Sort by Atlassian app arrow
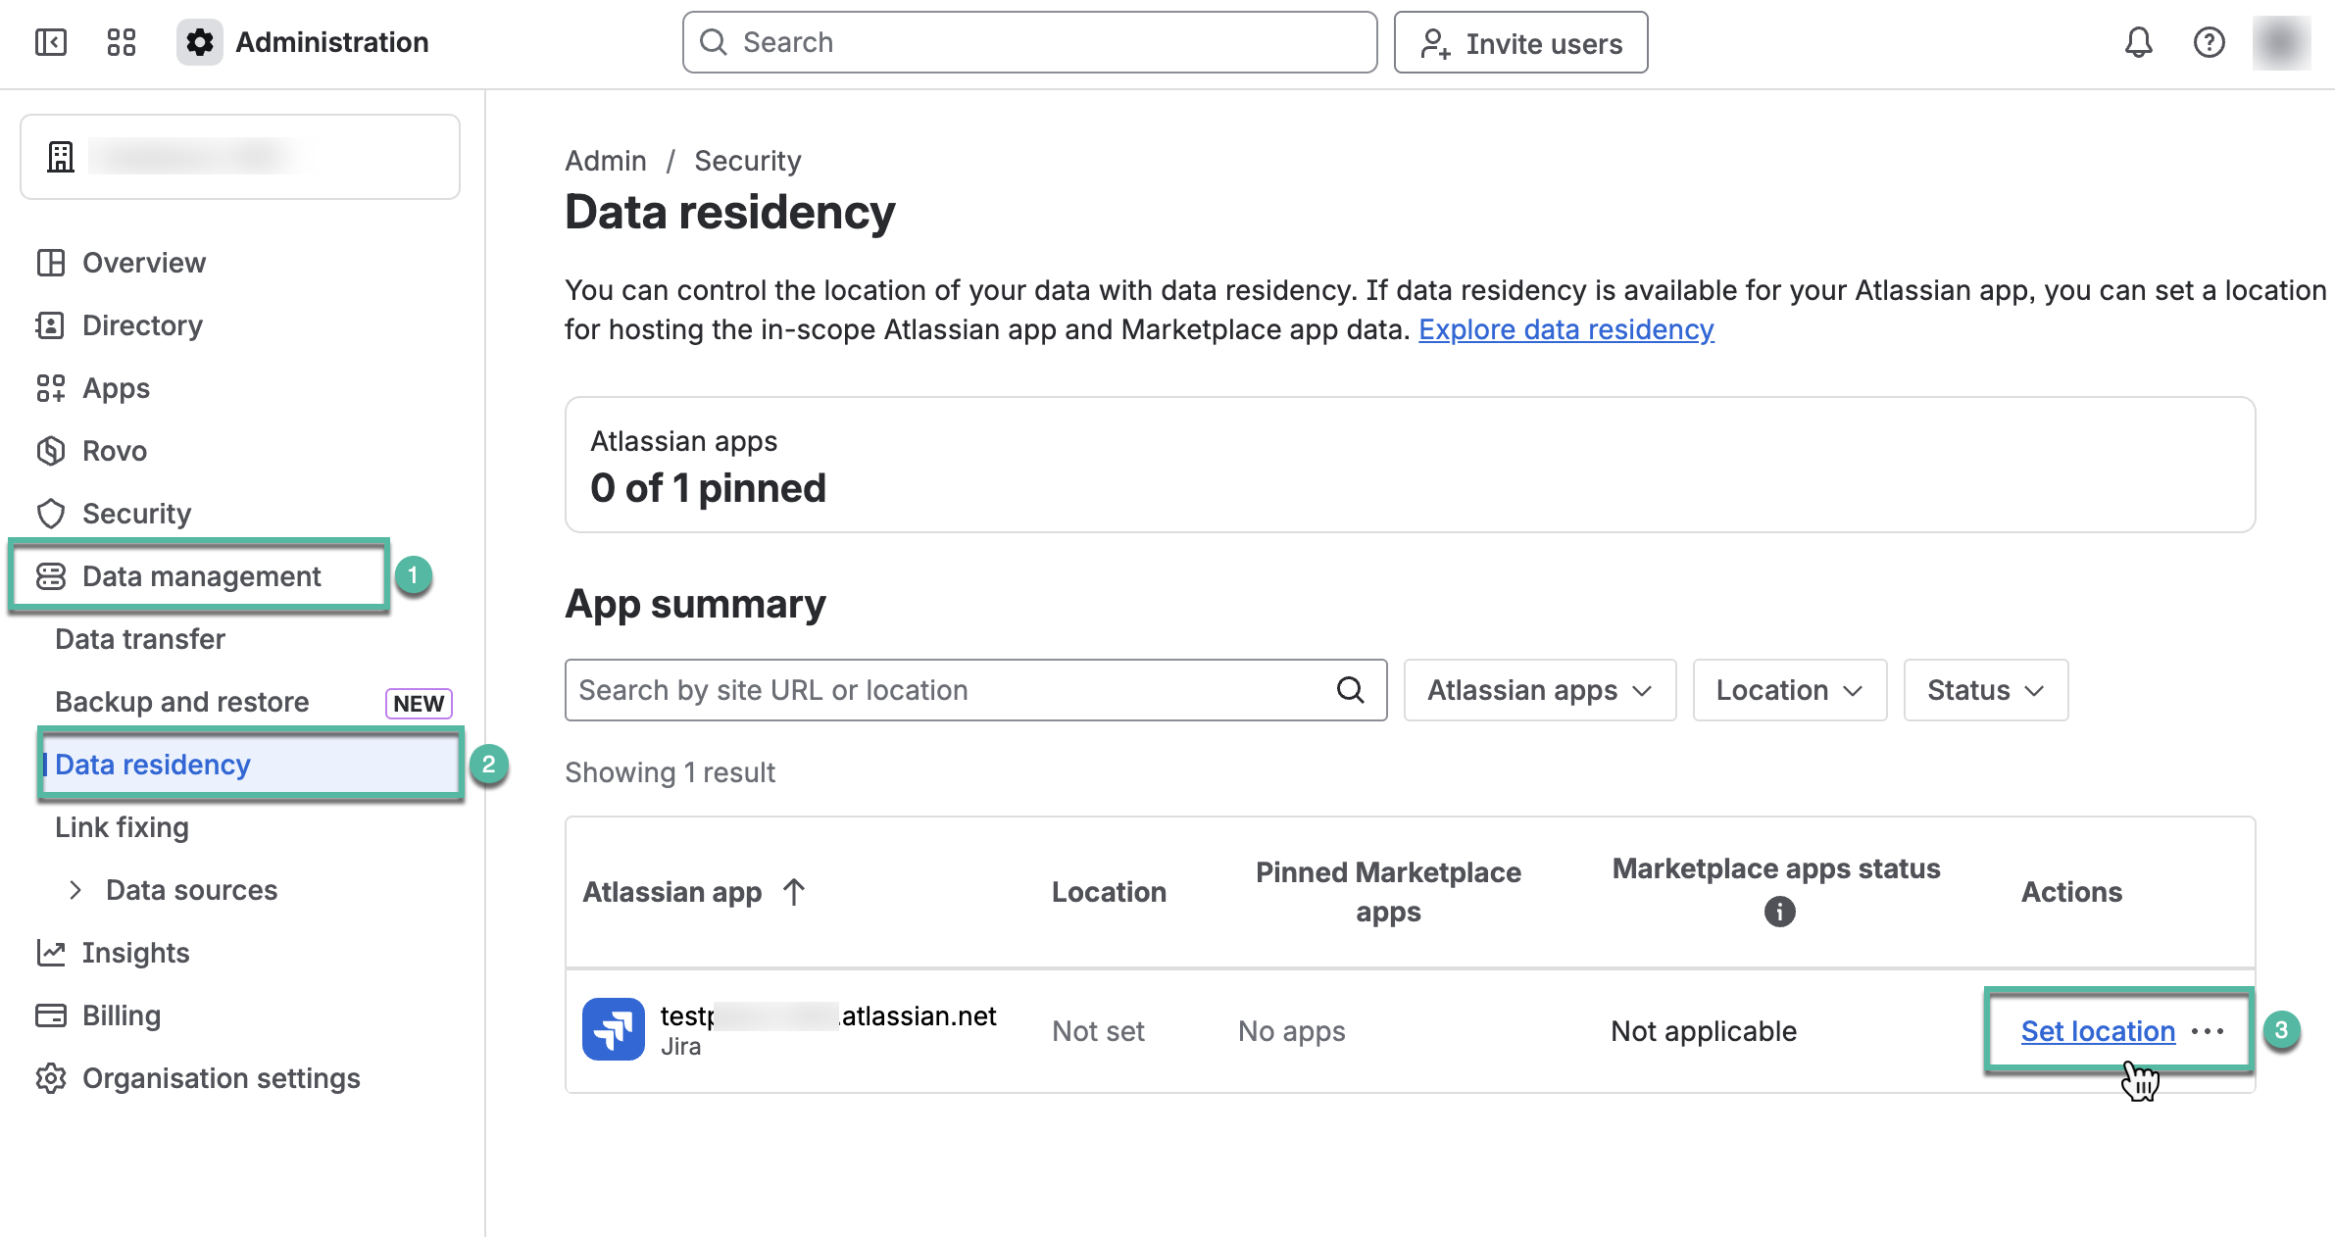 tap(794, 892)
